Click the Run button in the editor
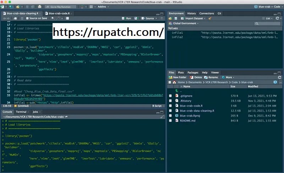The image size is (284, 173). (126, 18)
